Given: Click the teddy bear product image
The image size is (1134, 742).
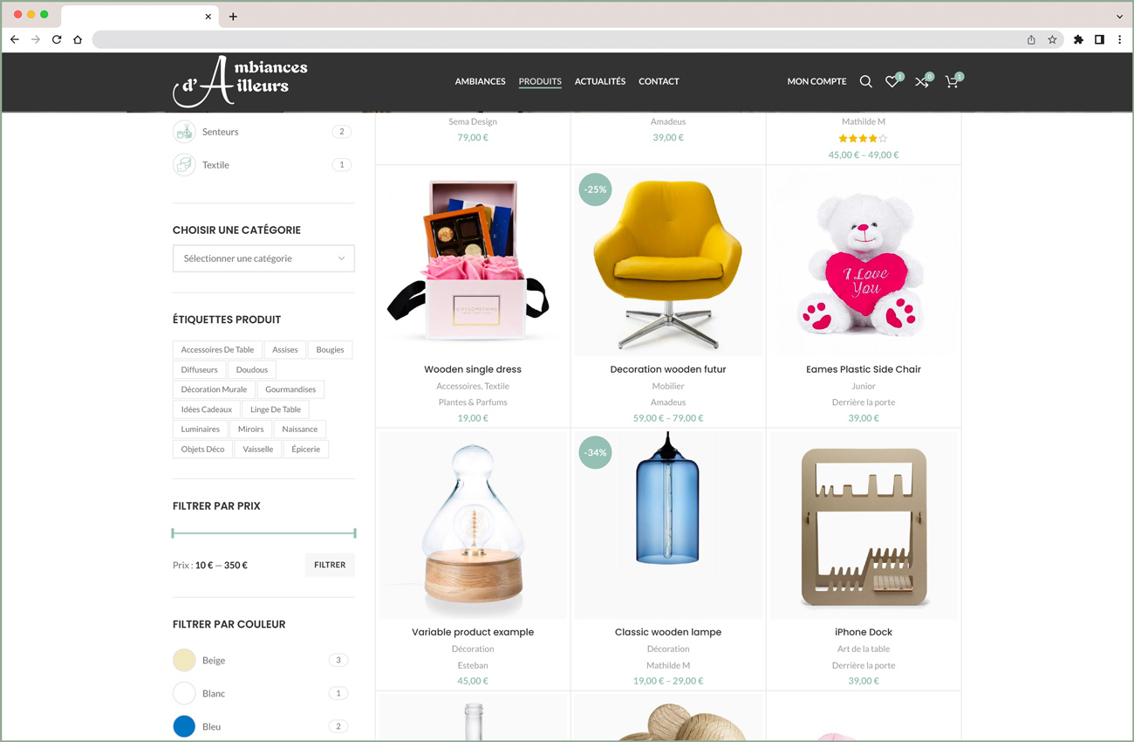Looking at the screenshot, I should 864,263.
